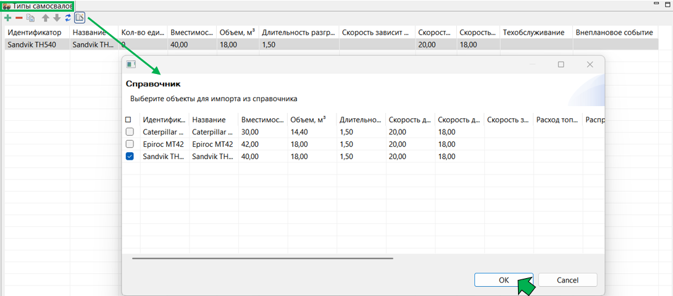Image resolution: width=673 pixels, height=296 pixels.
Task: Minimize the Типы самосвалов view panel
Action: point(657,4)
